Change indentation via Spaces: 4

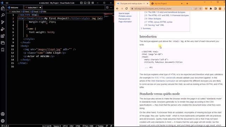click(57, 126)
